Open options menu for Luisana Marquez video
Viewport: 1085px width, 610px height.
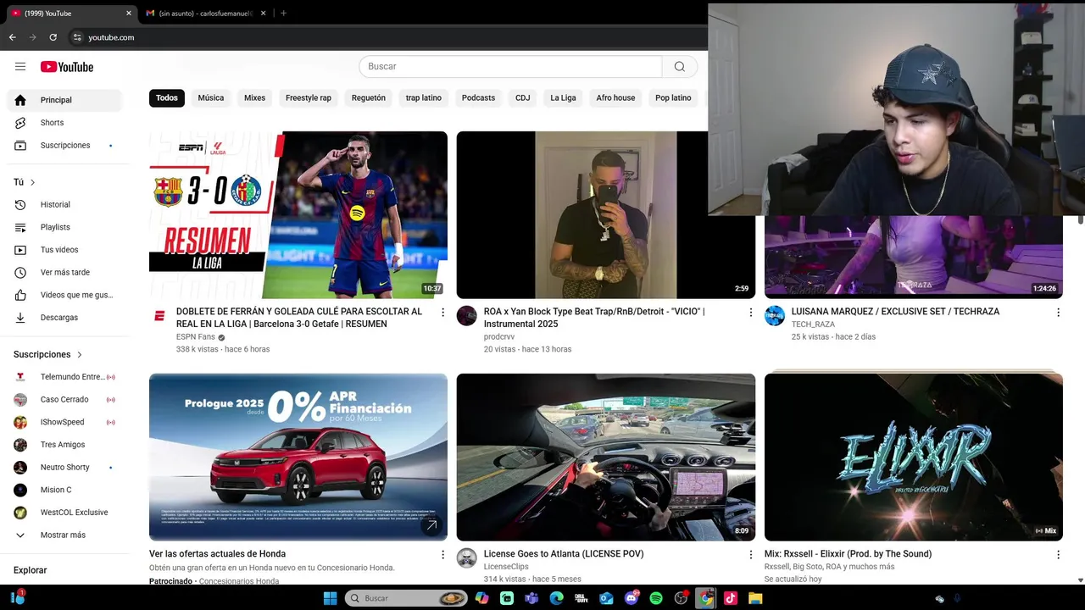click(x=1058, y=313)
